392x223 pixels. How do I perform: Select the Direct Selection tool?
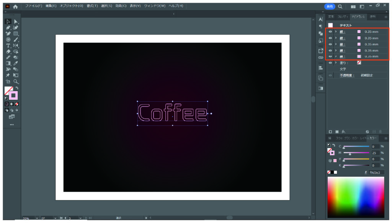tap(16, 21)
